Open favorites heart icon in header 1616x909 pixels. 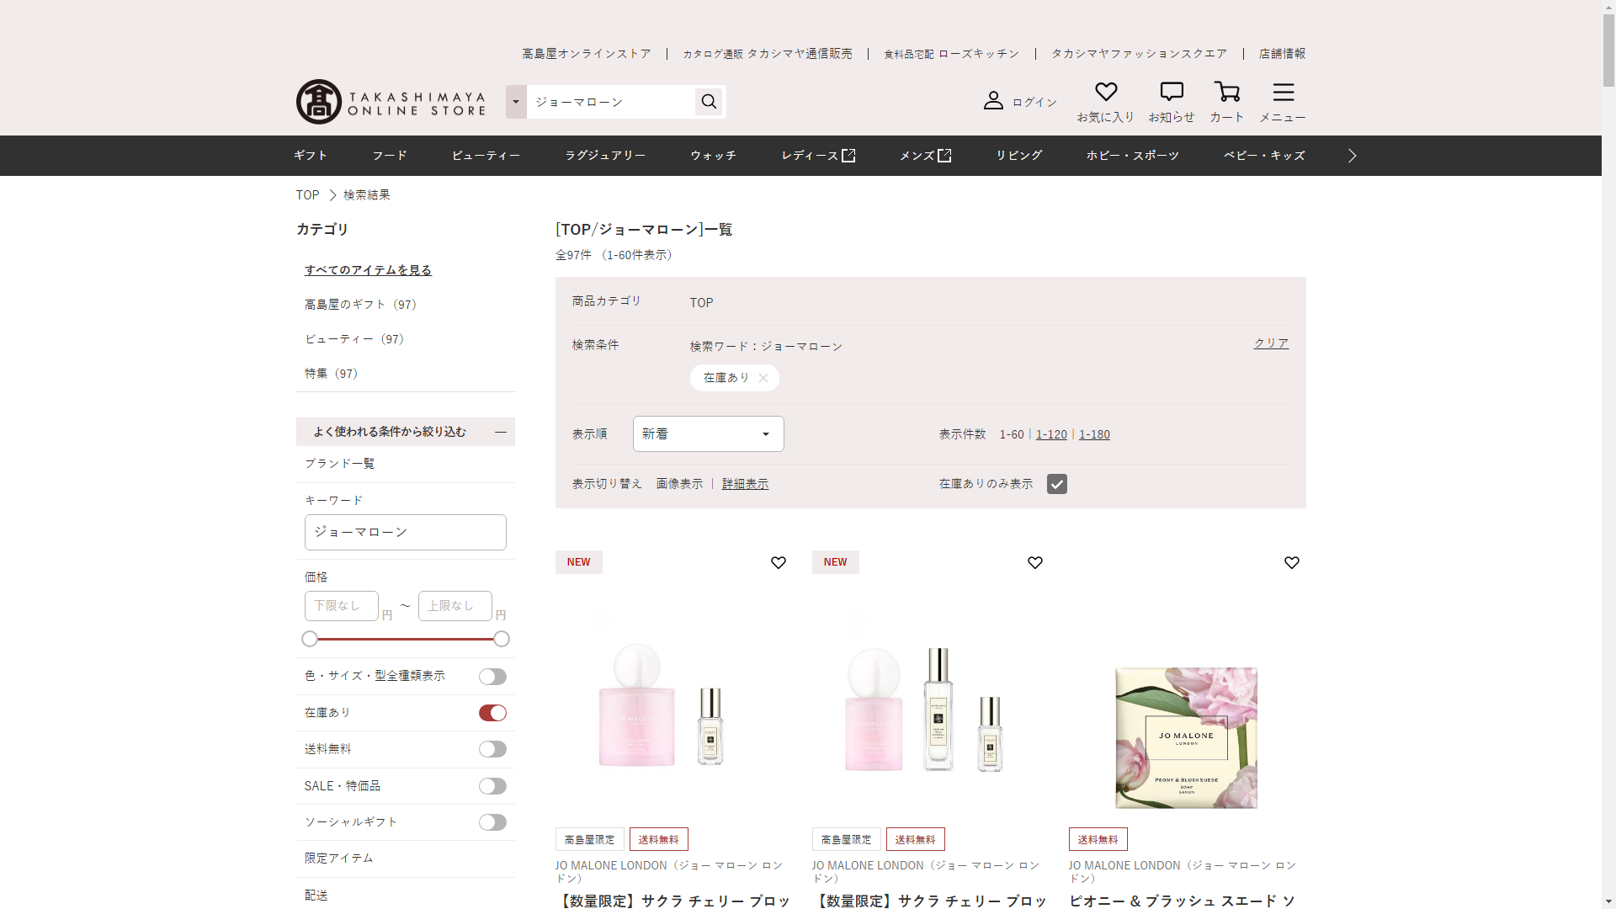(x=1105, y=92)
